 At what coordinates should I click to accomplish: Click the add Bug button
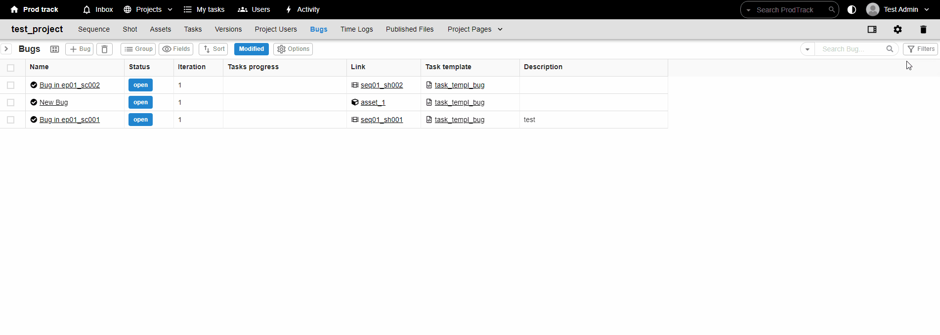(x=79, y=49)
